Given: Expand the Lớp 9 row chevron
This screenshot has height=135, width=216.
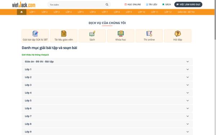Looking at the screenshot, I should point(188,132).
